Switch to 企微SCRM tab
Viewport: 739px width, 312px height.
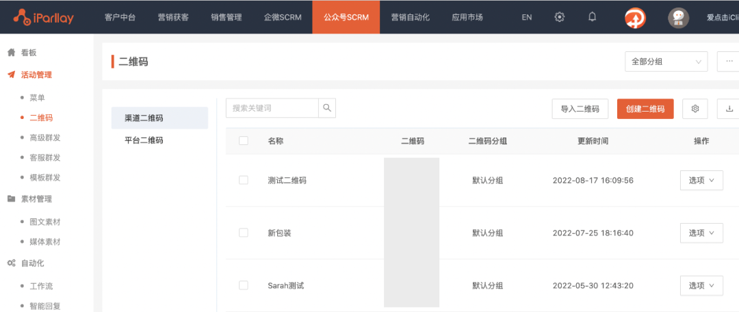[x=283, y=17]
